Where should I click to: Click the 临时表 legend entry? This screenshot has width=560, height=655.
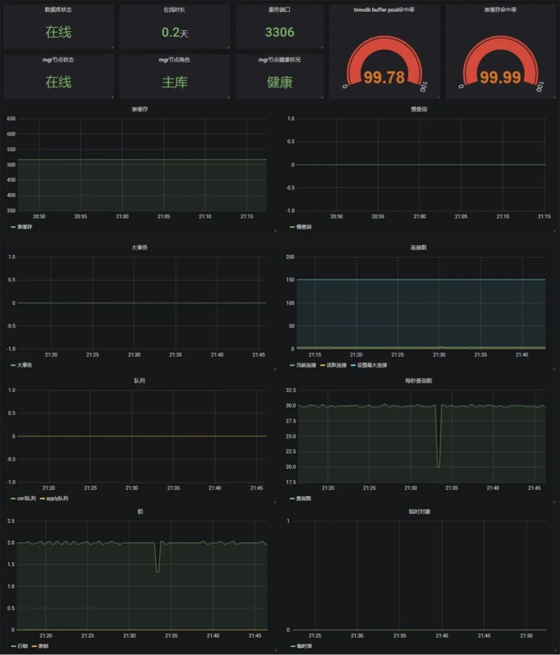pos(304,646)
